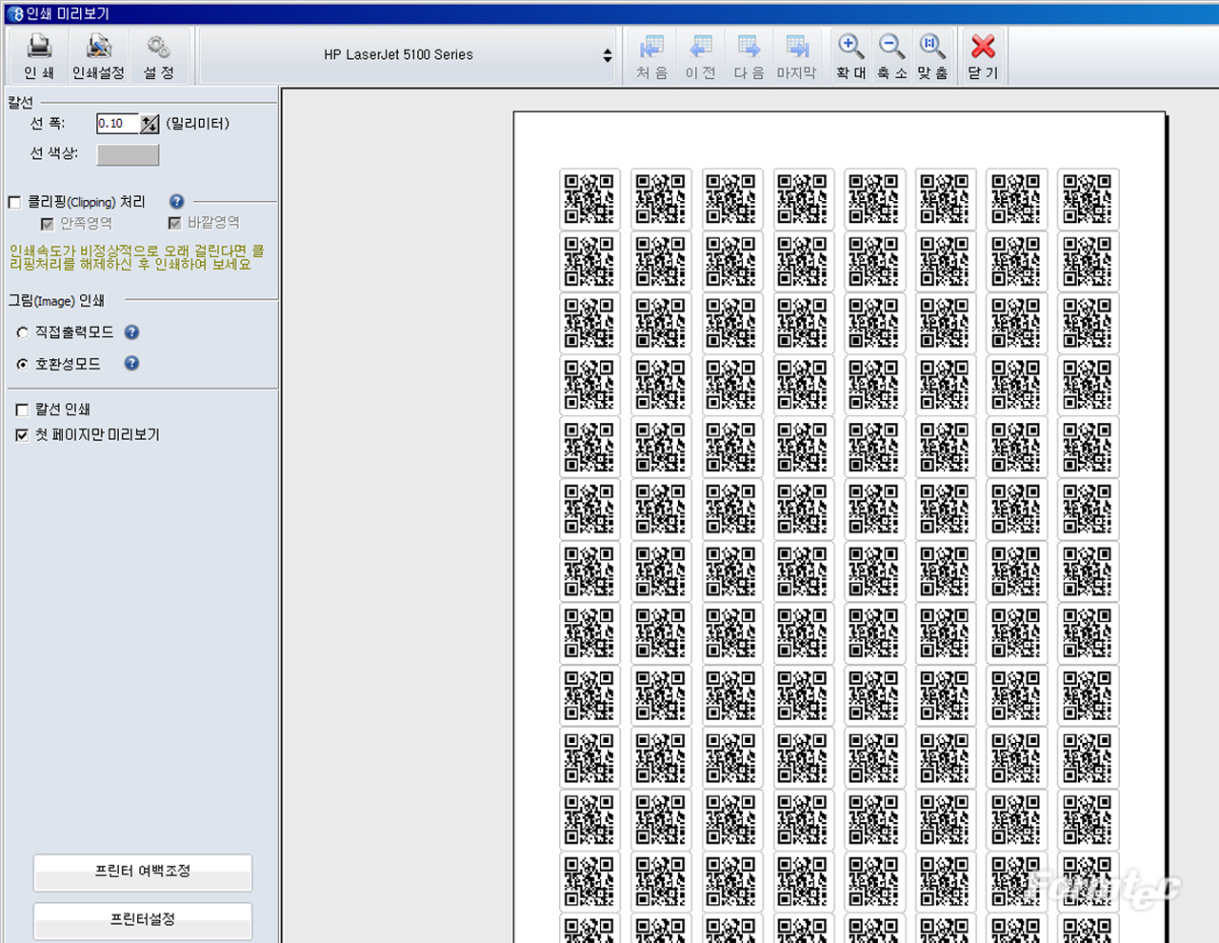
Task: Open help icon beside 클리핑 처리
Action: [x=176, y=201]
